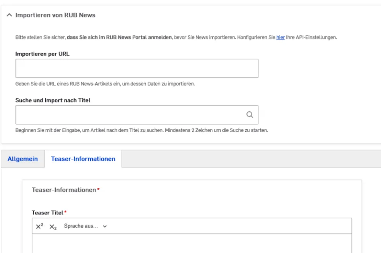Screen dimensions: 381x253
Task: Click inside the Suche und Import nach Titel field
Action: (x=131, y=114)
